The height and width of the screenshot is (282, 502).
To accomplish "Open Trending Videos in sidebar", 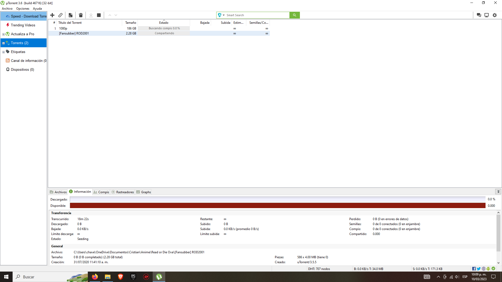I will click(x=24, y=25).
